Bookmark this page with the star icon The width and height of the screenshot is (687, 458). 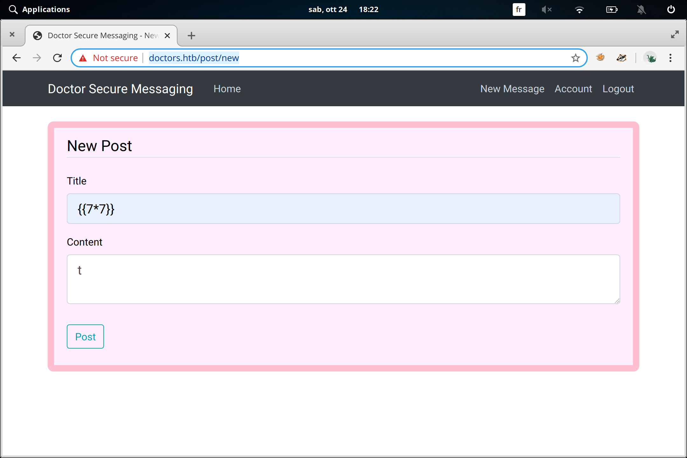pos(575,58)
